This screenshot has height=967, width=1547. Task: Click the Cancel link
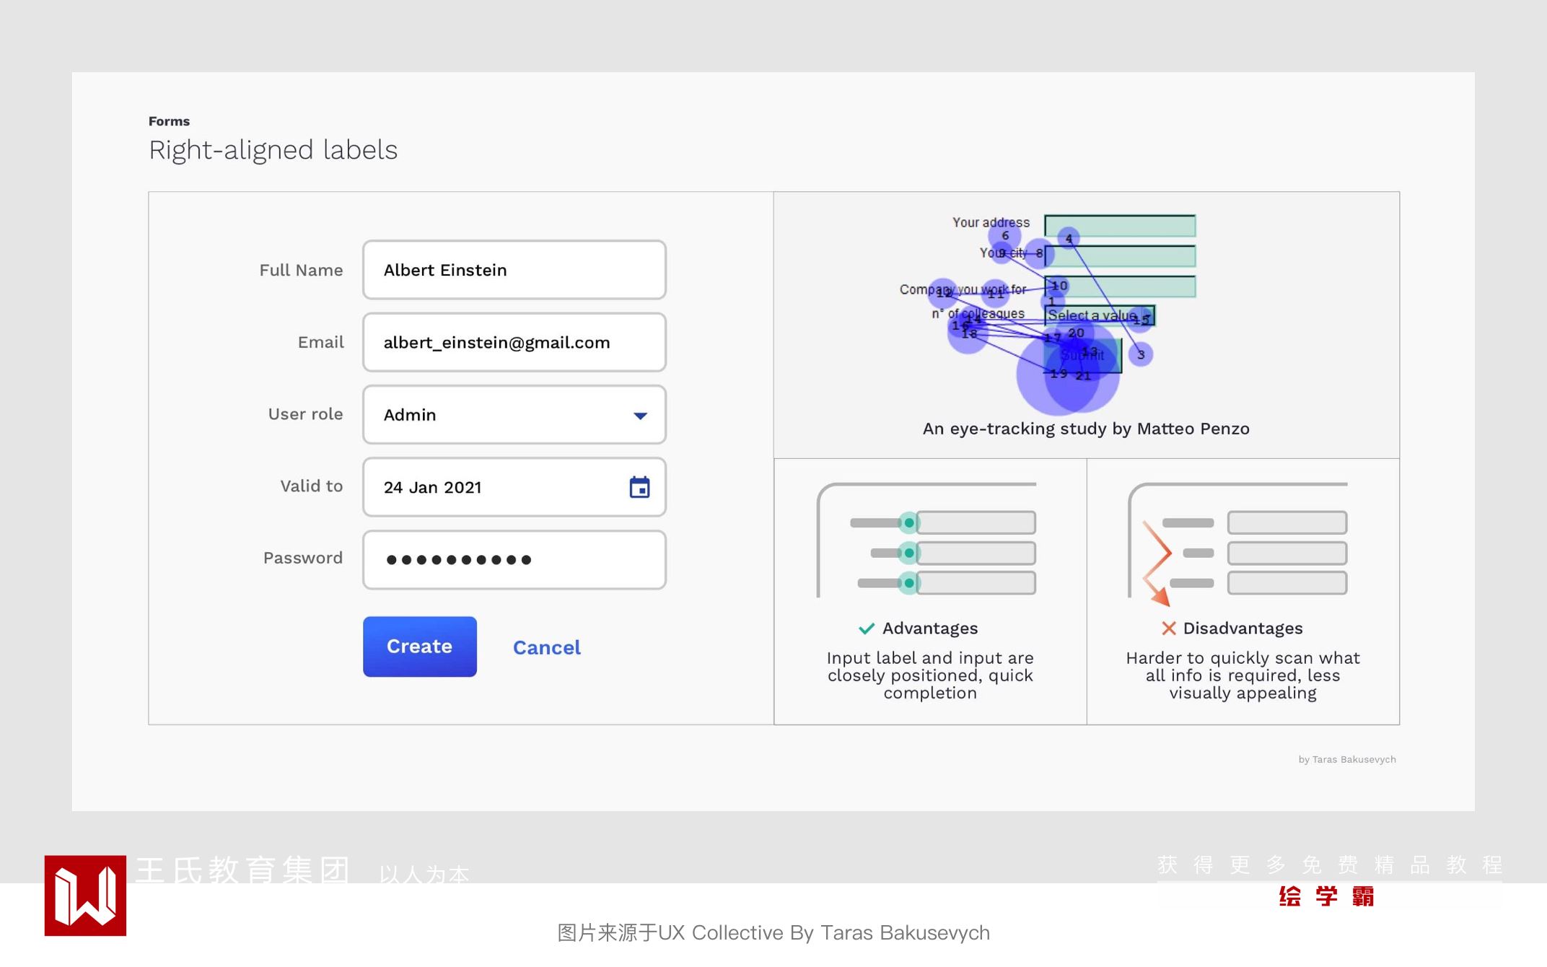pyautogui.click(x=546, y=647)
